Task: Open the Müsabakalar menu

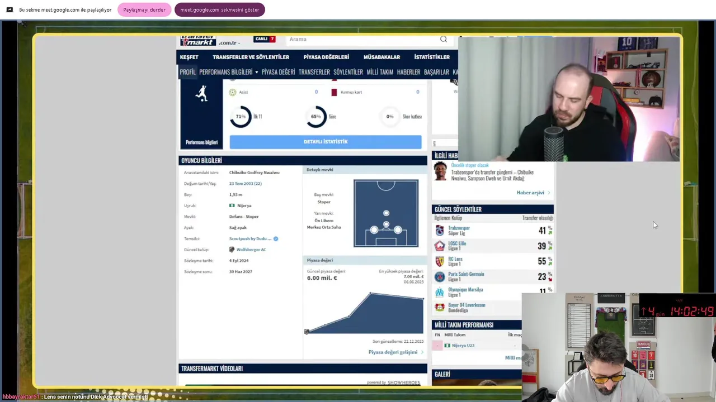Action: (381, 57)
